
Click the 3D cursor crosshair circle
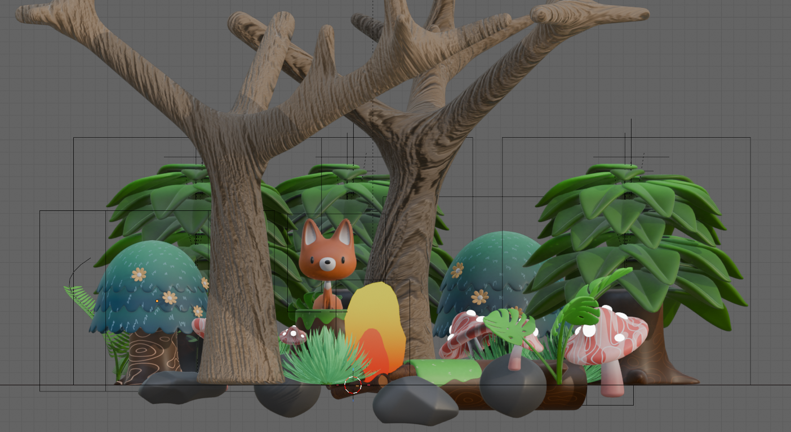tap(353, 385)
